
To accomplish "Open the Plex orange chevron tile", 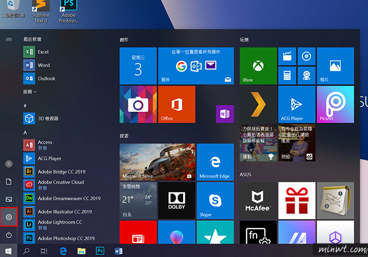I will (x=258, y=104).
